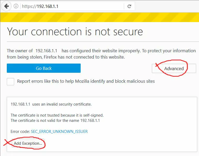This screenshot has width=199, height=156.
Task: Open the site information icon
Action: coord(16,6)
